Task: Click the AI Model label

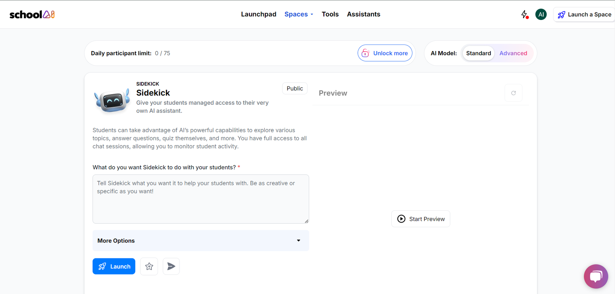Action: pyautogui.click(x=444, y=53)
